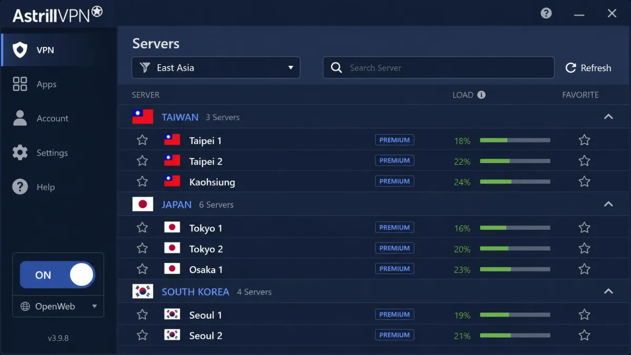Click the load info icon next to LOAD
631x355 pixels.
point(481,95)
